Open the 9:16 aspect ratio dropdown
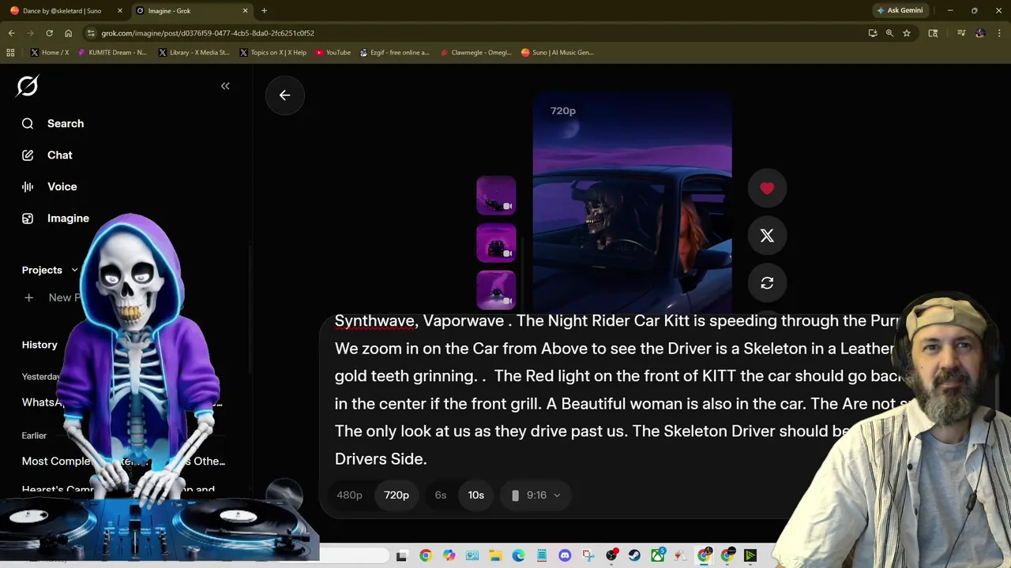 (x=536, y=495)
